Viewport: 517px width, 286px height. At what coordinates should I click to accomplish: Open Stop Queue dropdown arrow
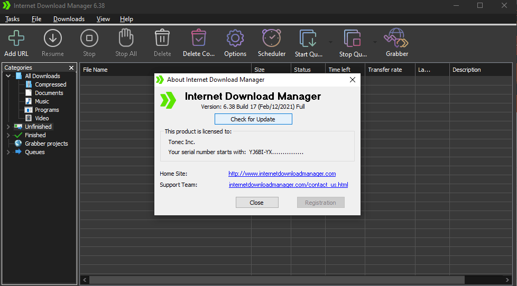pyautogui.click(x=375, y=42)
